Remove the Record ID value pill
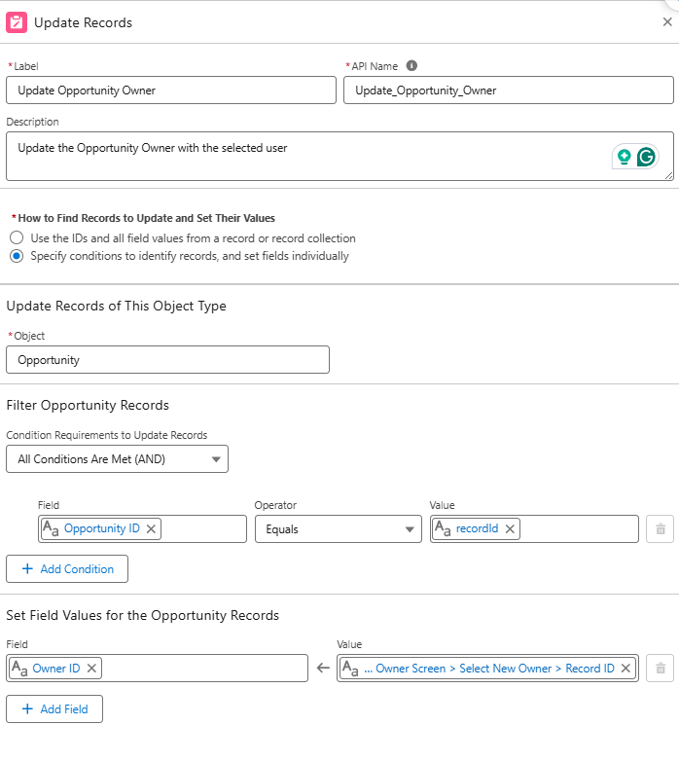679x761 pixels. [625, 669]
